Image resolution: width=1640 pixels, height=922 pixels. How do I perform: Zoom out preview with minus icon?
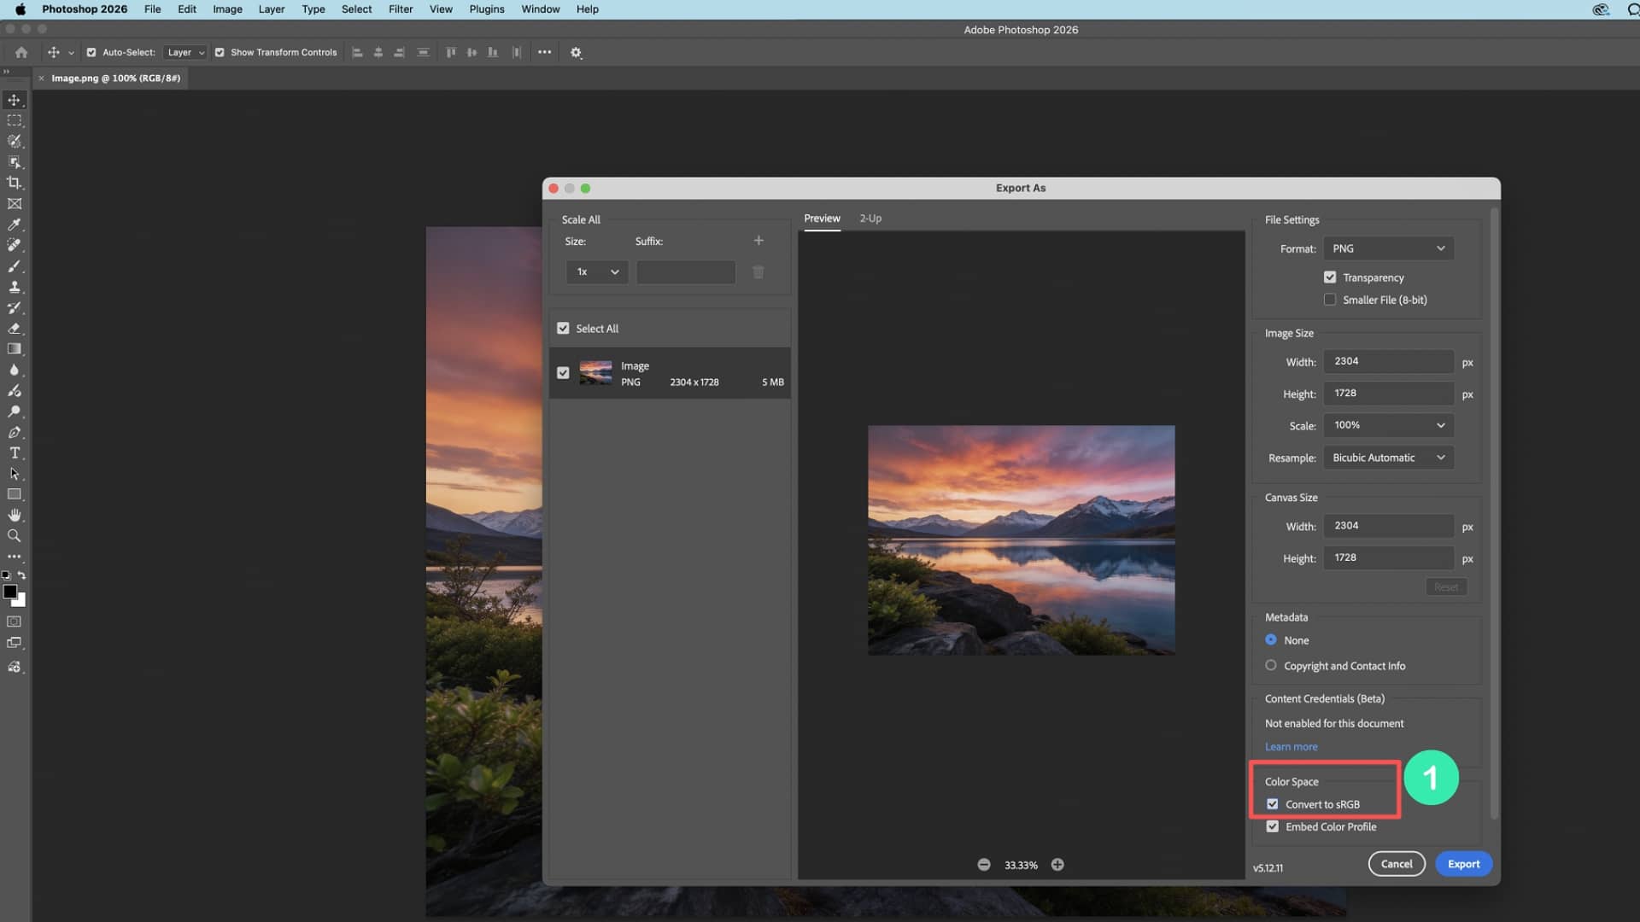(x=984, y=865)
